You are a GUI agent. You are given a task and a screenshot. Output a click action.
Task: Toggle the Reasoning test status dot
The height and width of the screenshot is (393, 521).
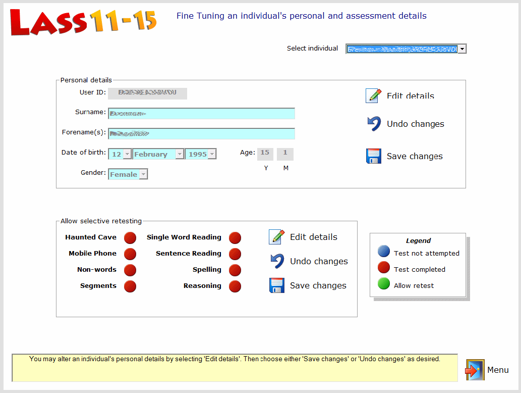tap(235, 286)
